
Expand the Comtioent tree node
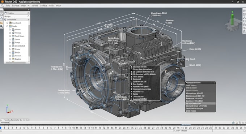(7, 23)
